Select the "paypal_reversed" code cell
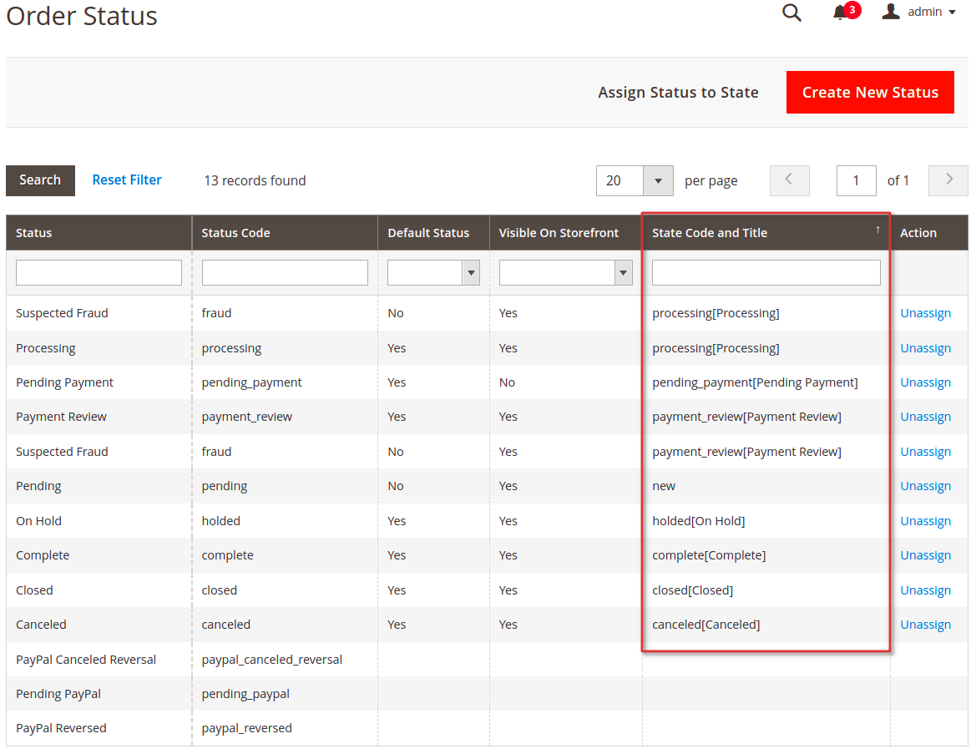 coord(246,728)
